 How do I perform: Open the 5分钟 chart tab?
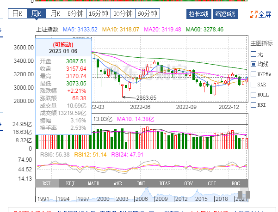(x=75, y=13)
